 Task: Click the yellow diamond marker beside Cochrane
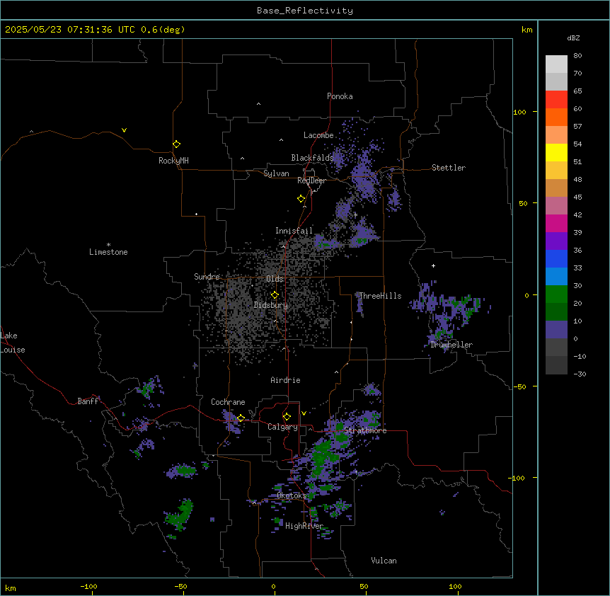tap(241, 418)
